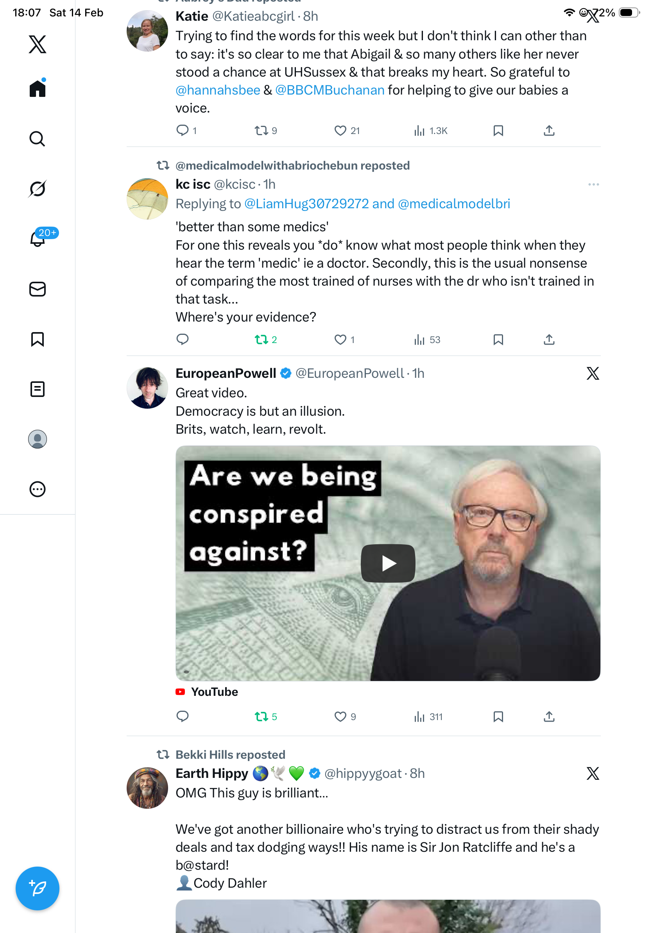Open the @BBCMBuchanan mention link
Screen dimensions: 652x933
click(x=330, y=90)
